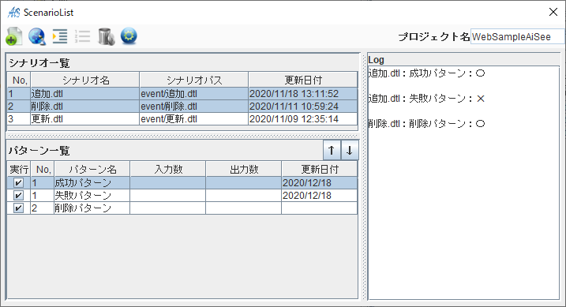This screenshot has height=307, width=566.
Task: Click log entry 追加.dtl：失敗パターン：×
Action: 426,99
